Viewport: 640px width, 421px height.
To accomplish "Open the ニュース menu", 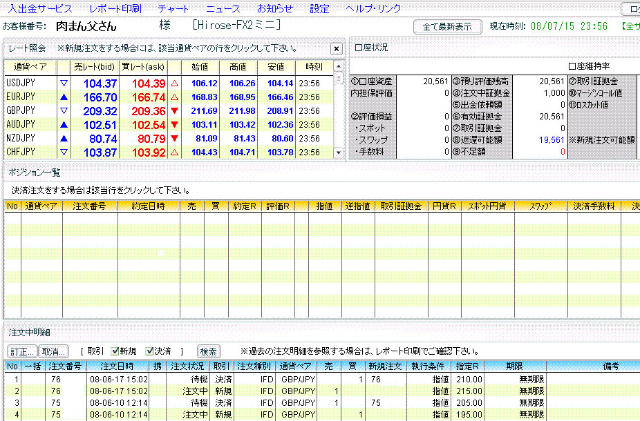I will pos(223,8).
